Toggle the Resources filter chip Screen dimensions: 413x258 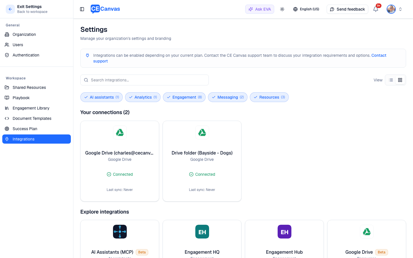269,97
